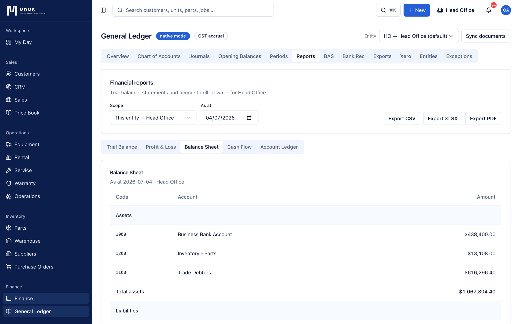Click the MDMS logo icon
519x324 pixels.
coord(12,11)
